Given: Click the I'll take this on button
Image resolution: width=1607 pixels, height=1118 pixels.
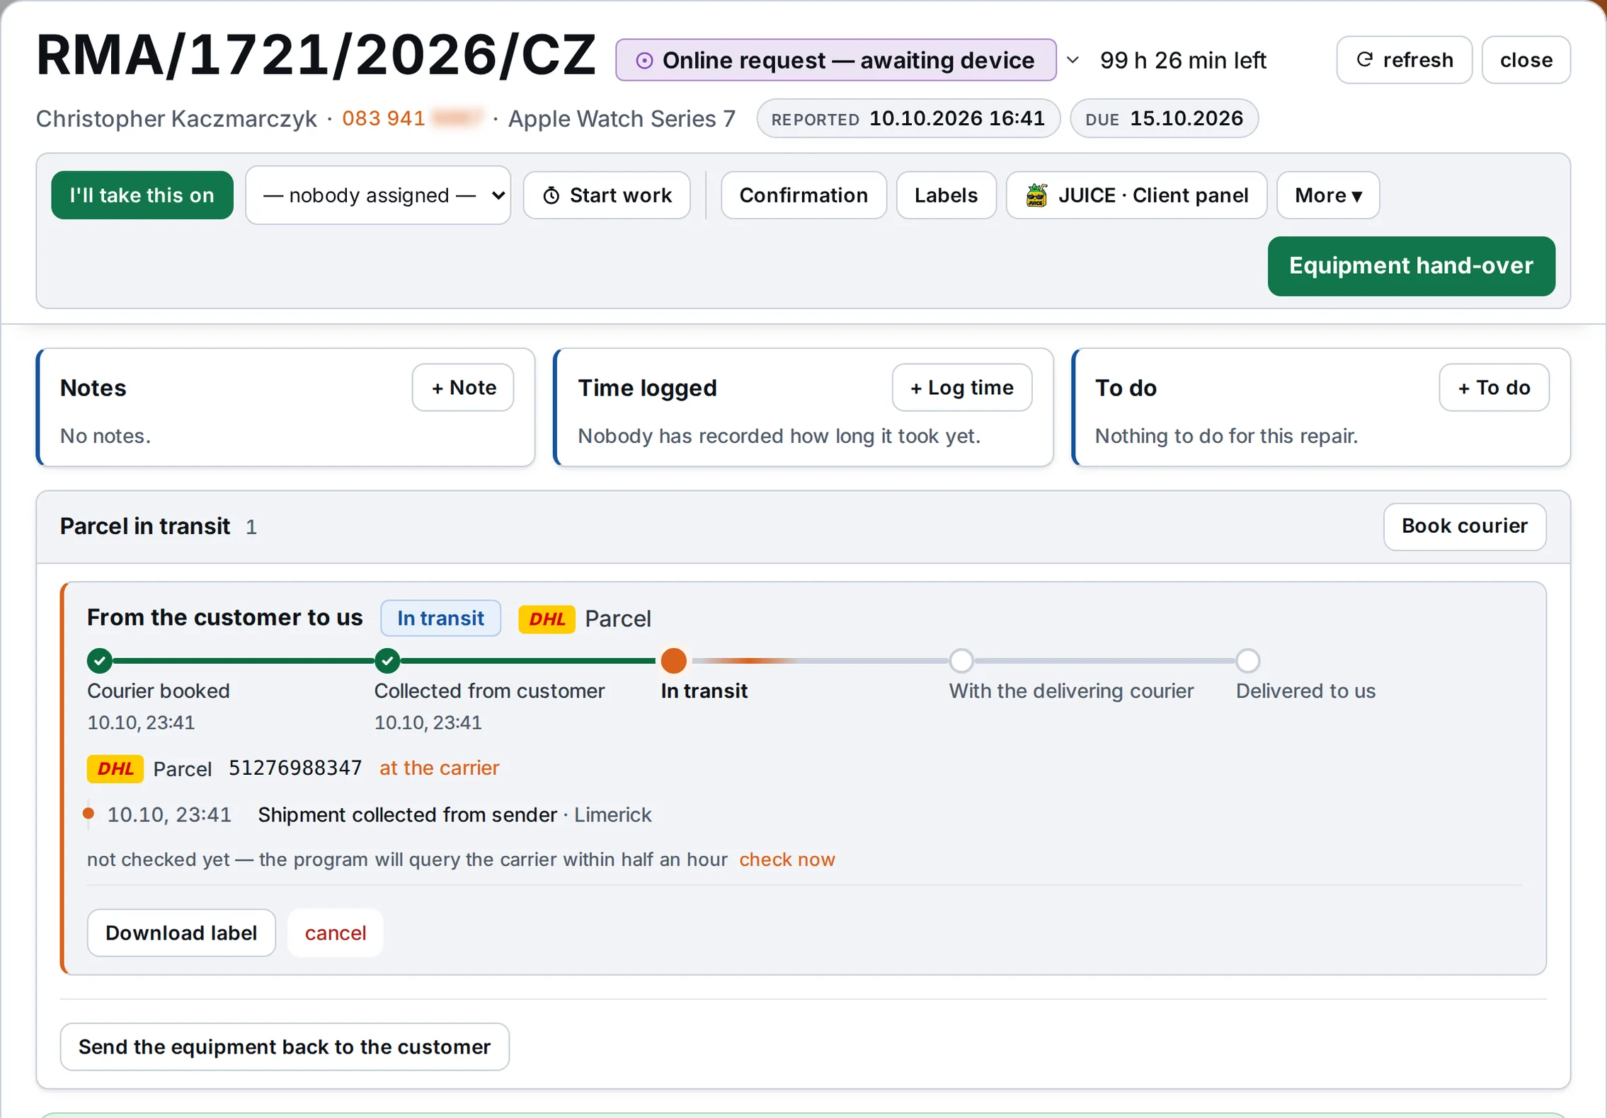Looking at the screenshot, I should click(x=142, y=195).
